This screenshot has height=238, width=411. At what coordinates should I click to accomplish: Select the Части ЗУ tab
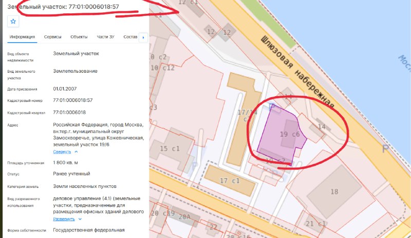[105, 37]
